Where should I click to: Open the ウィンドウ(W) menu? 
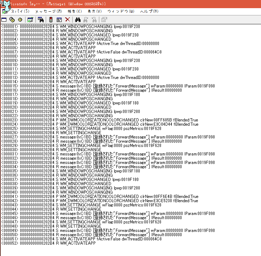click(x=121, y=11)
